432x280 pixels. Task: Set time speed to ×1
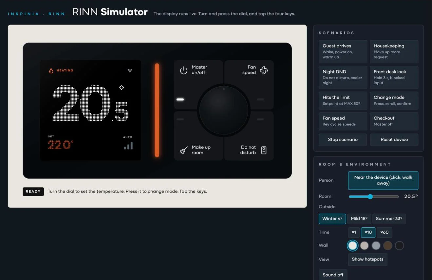pos(354,232)
